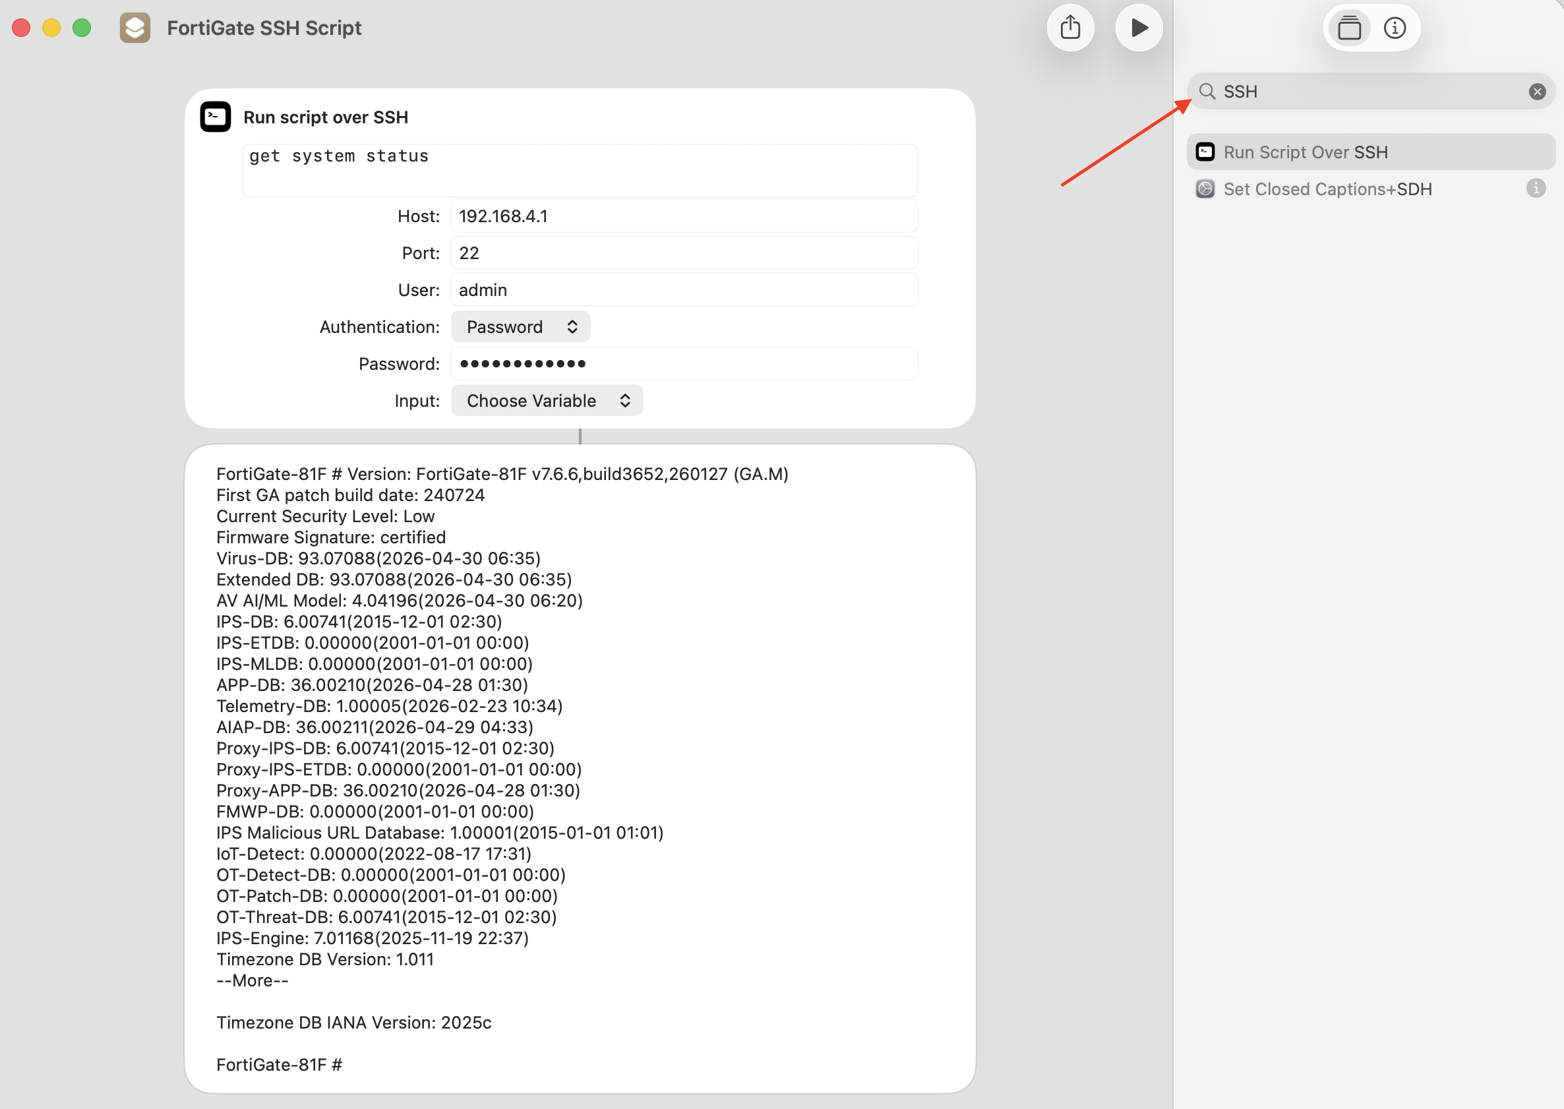The width and height of the screenshot is (1564, 1109).
Task: Click the IPS-Engine output line
Action: click(x=373, y=938)
